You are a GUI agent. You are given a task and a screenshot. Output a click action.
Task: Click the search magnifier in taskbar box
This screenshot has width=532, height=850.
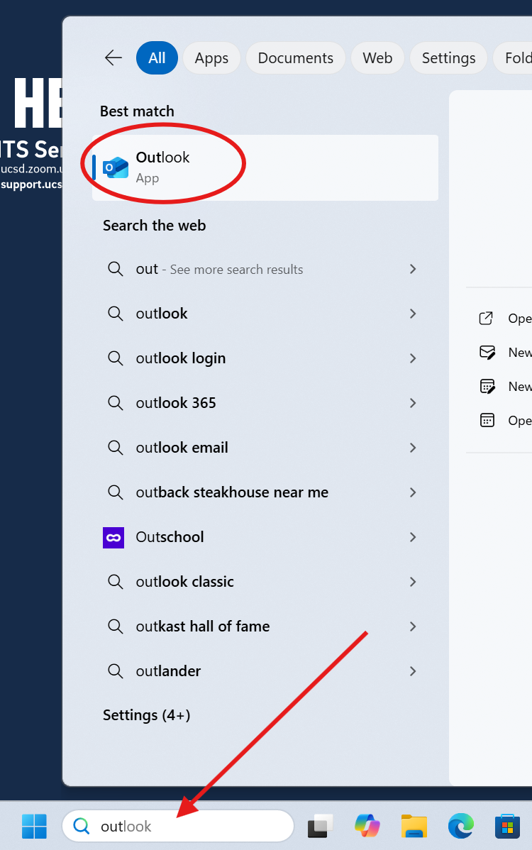pos(82,826)
